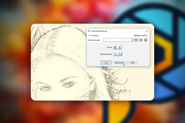Click the Detail value input field
Screen dimensions: 185x123
[116, 47]
